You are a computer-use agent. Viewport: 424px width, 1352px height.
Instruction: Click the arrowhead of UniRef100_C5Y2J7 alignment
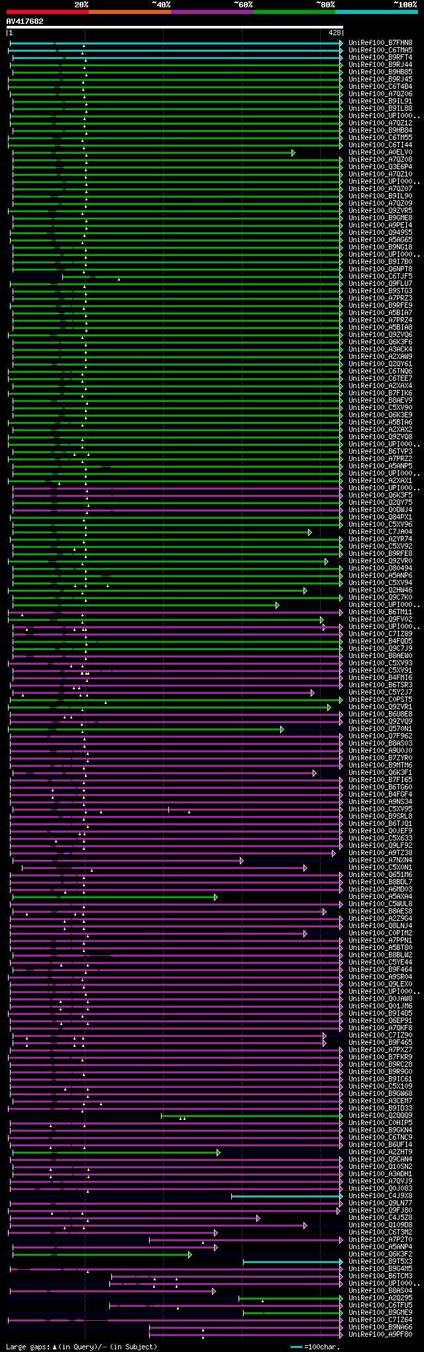(312, 693)
